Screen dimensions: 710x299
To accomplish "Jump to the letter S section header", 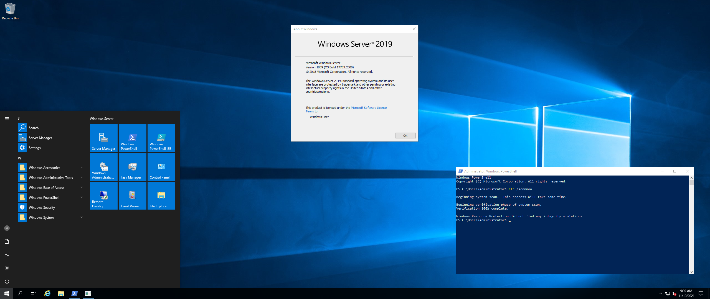I will tap(19, 118).
